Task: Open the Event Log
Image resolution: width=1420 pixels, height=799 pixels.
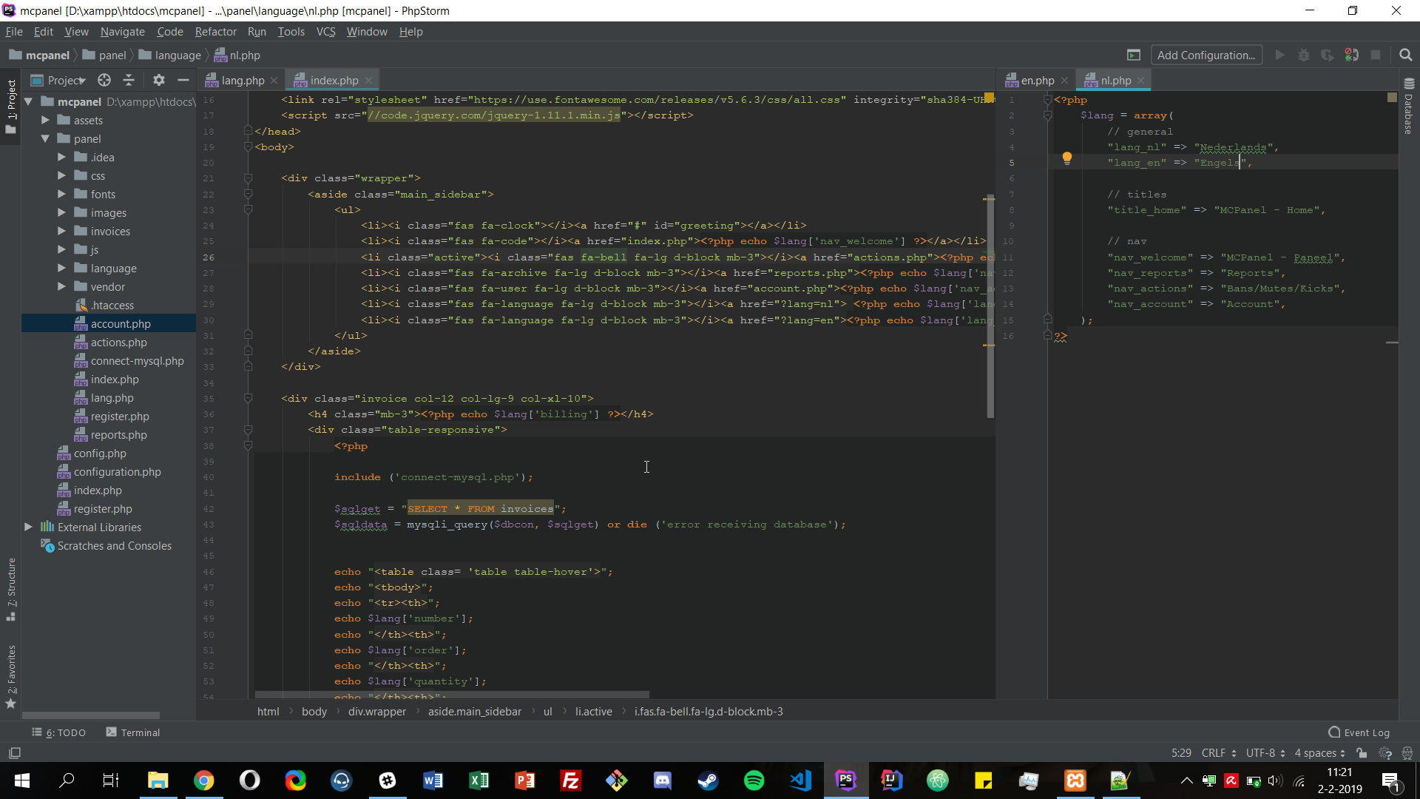Action: pos(1359,732)
